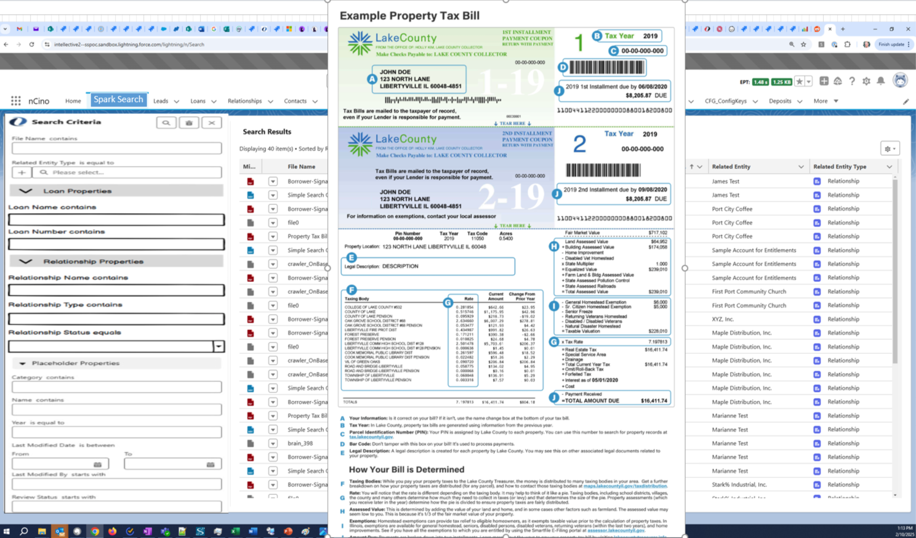Open the results list settings gear dropdown

coord(890,148)
